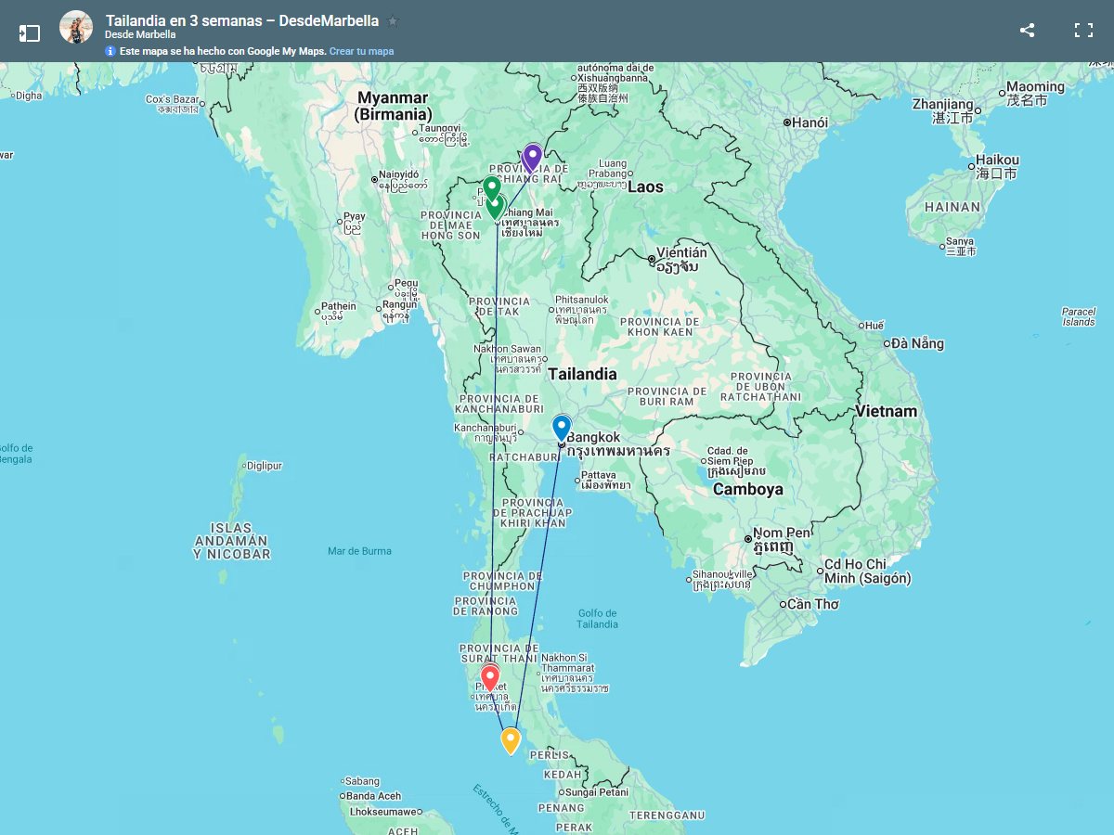Click the 'Huế' city label

click(x=874, y=326)
